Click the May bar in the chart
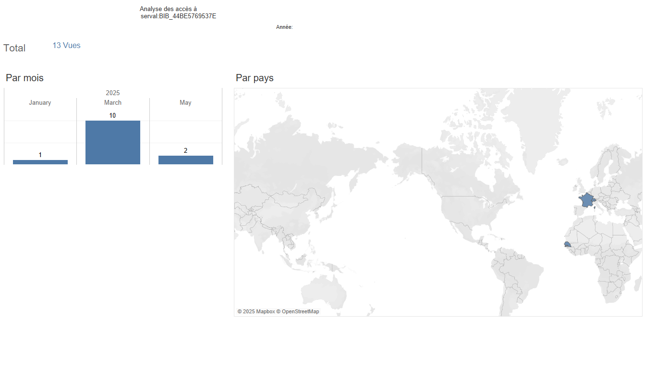 [186, 160]
